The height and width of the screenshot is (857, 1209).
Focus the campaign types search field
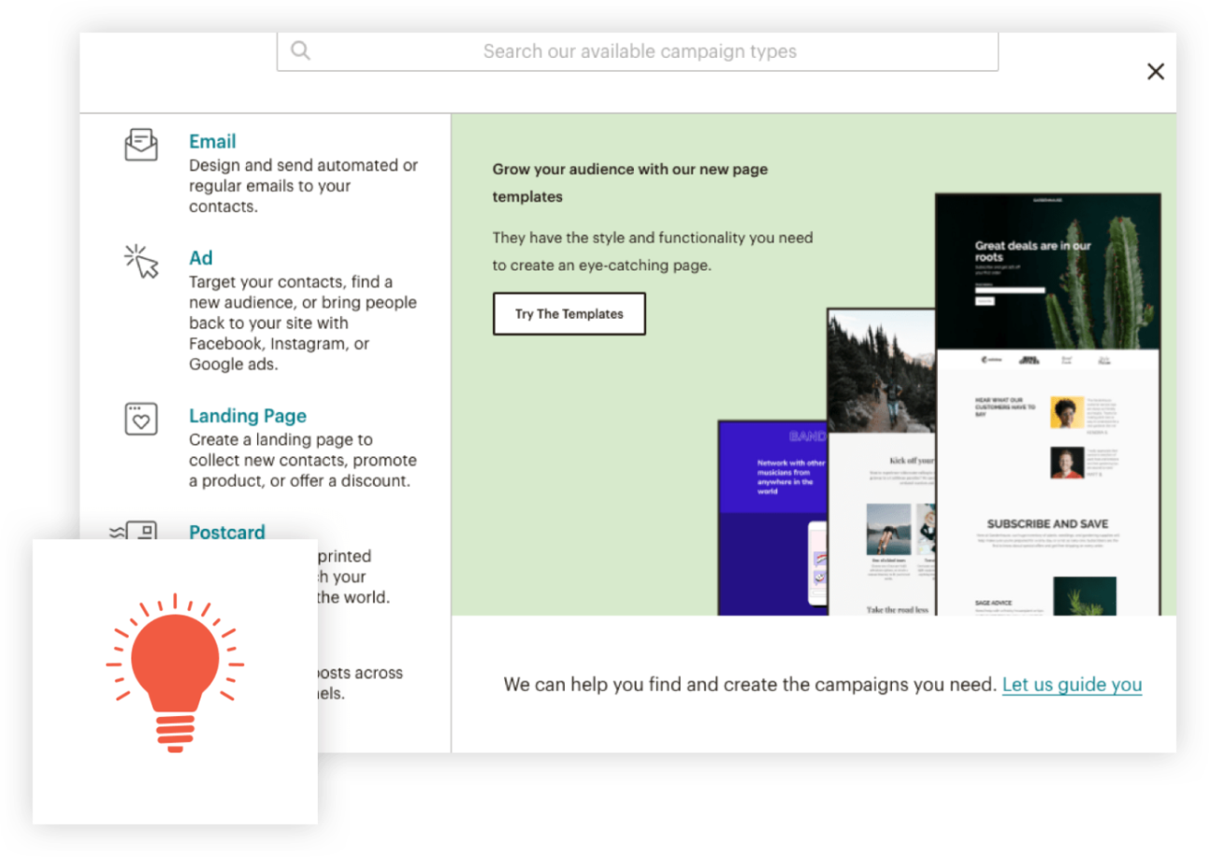pos(638,51)
